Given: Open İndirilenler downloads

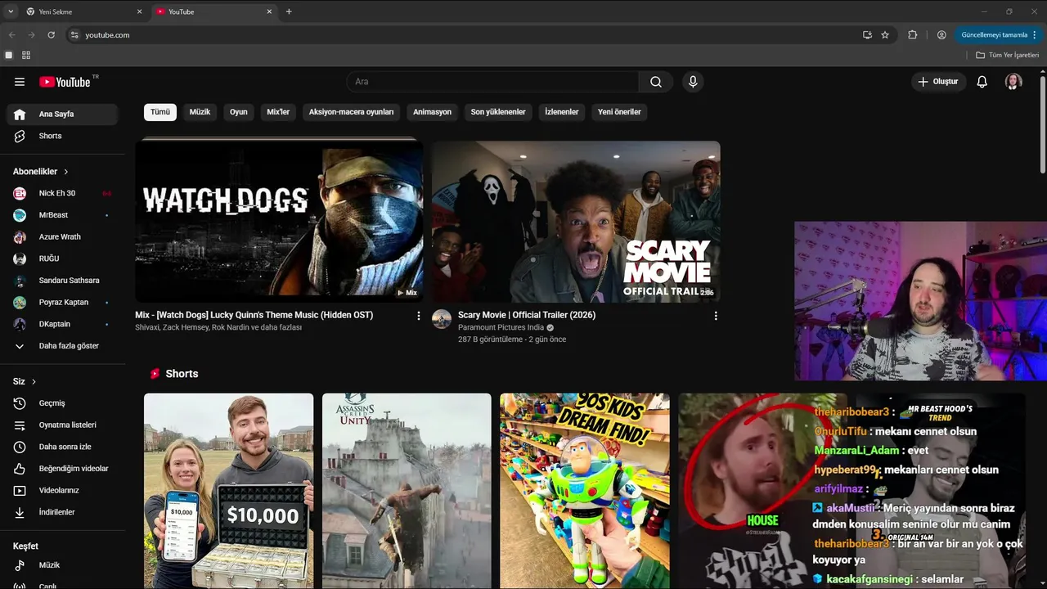Looking at the screenshot, I should 62,512.
